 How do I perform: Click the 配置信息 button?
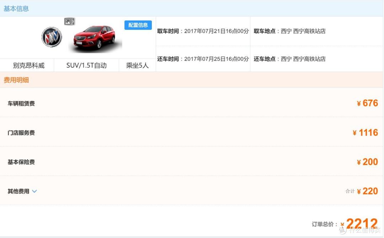click(138, 25)
